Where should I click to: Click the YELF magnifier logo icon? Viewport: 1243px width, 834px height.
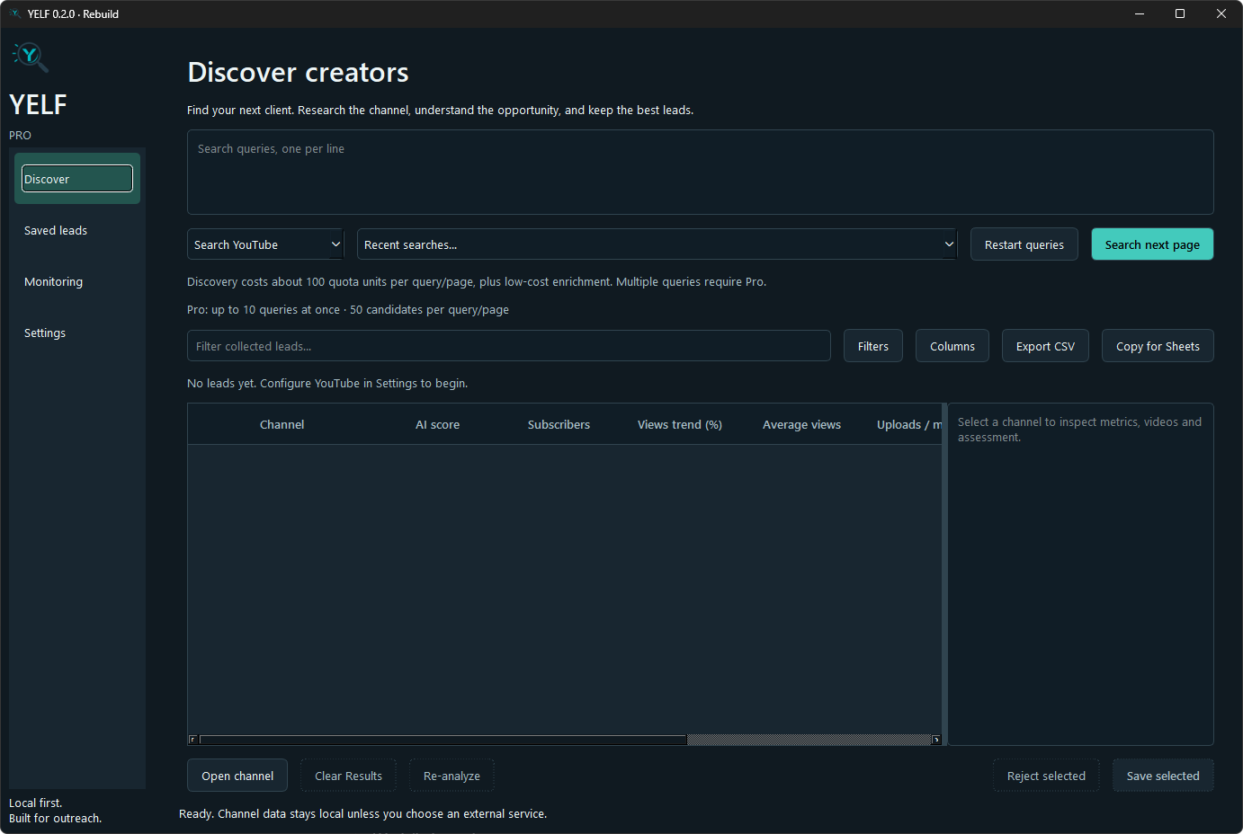coord(31,57)
